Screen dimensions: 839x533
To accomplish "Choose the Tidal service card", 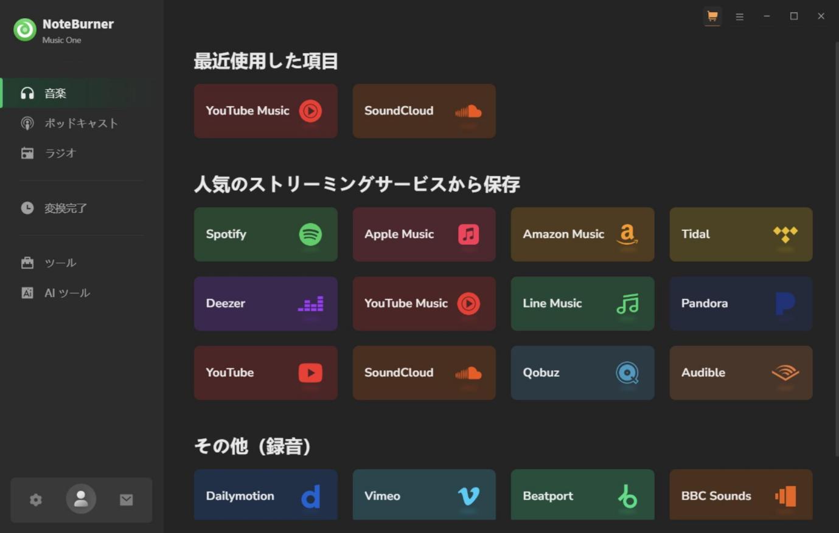I will (741, 234).
